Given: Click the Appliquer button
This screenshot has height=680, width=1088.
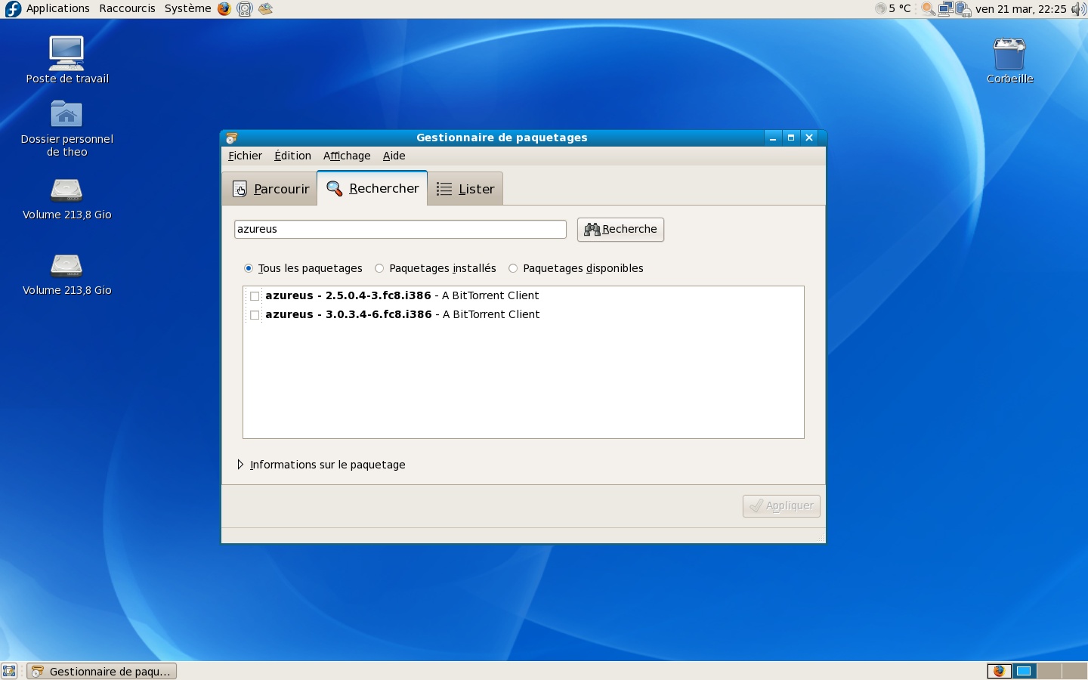Looking at the screenshot, I should pyautogui.click(x=781, y=506).
